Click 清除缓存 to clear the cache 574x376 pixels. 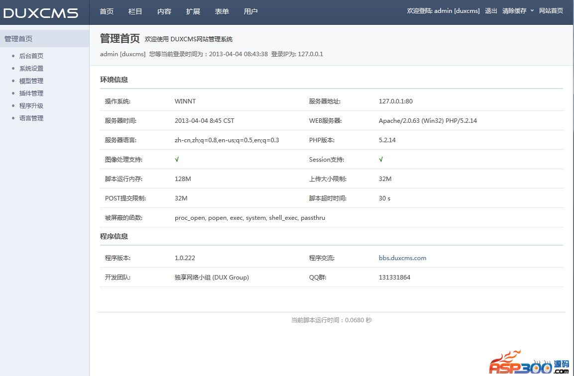[514, 11]
